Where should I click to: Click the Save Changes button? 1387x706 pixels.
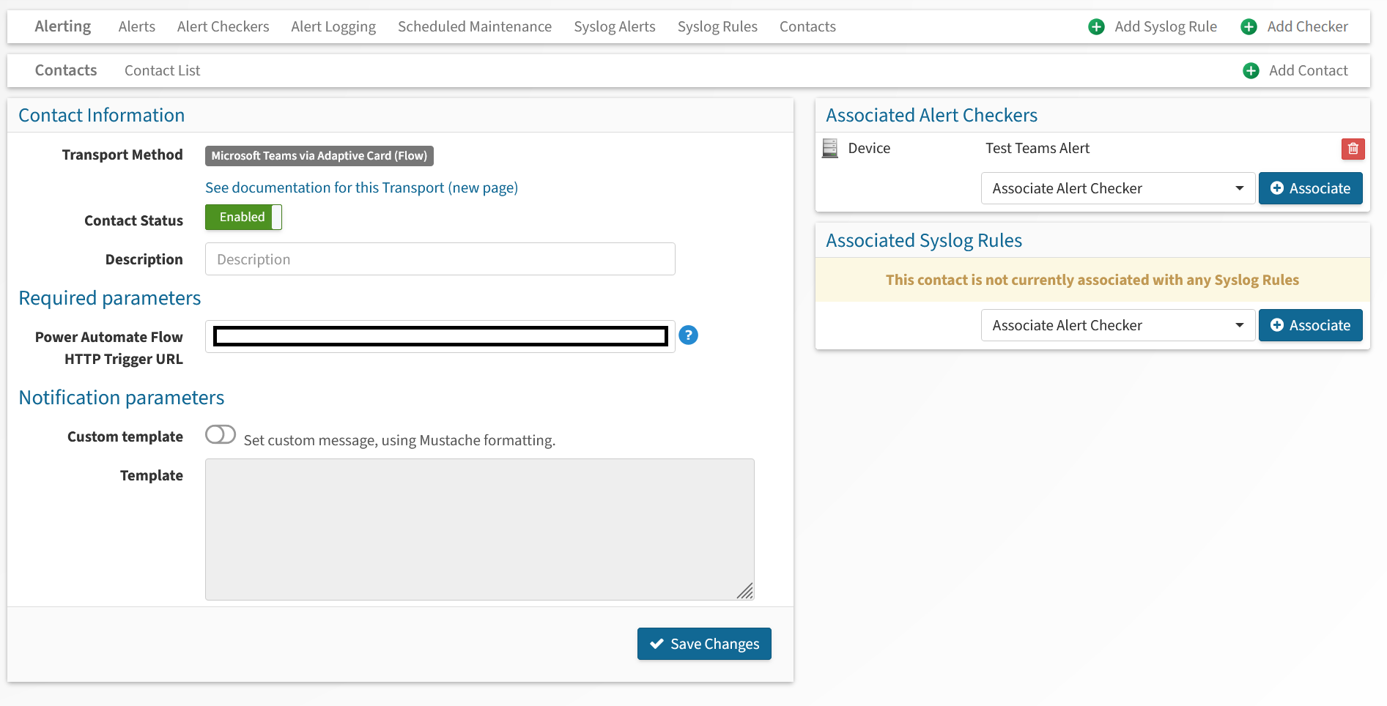pyautogui.click(x=703, y=644)
